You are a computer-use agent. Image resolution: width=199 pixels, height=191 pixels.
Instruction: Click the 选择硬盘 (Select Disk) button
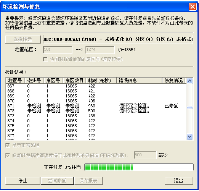(23, 39)
